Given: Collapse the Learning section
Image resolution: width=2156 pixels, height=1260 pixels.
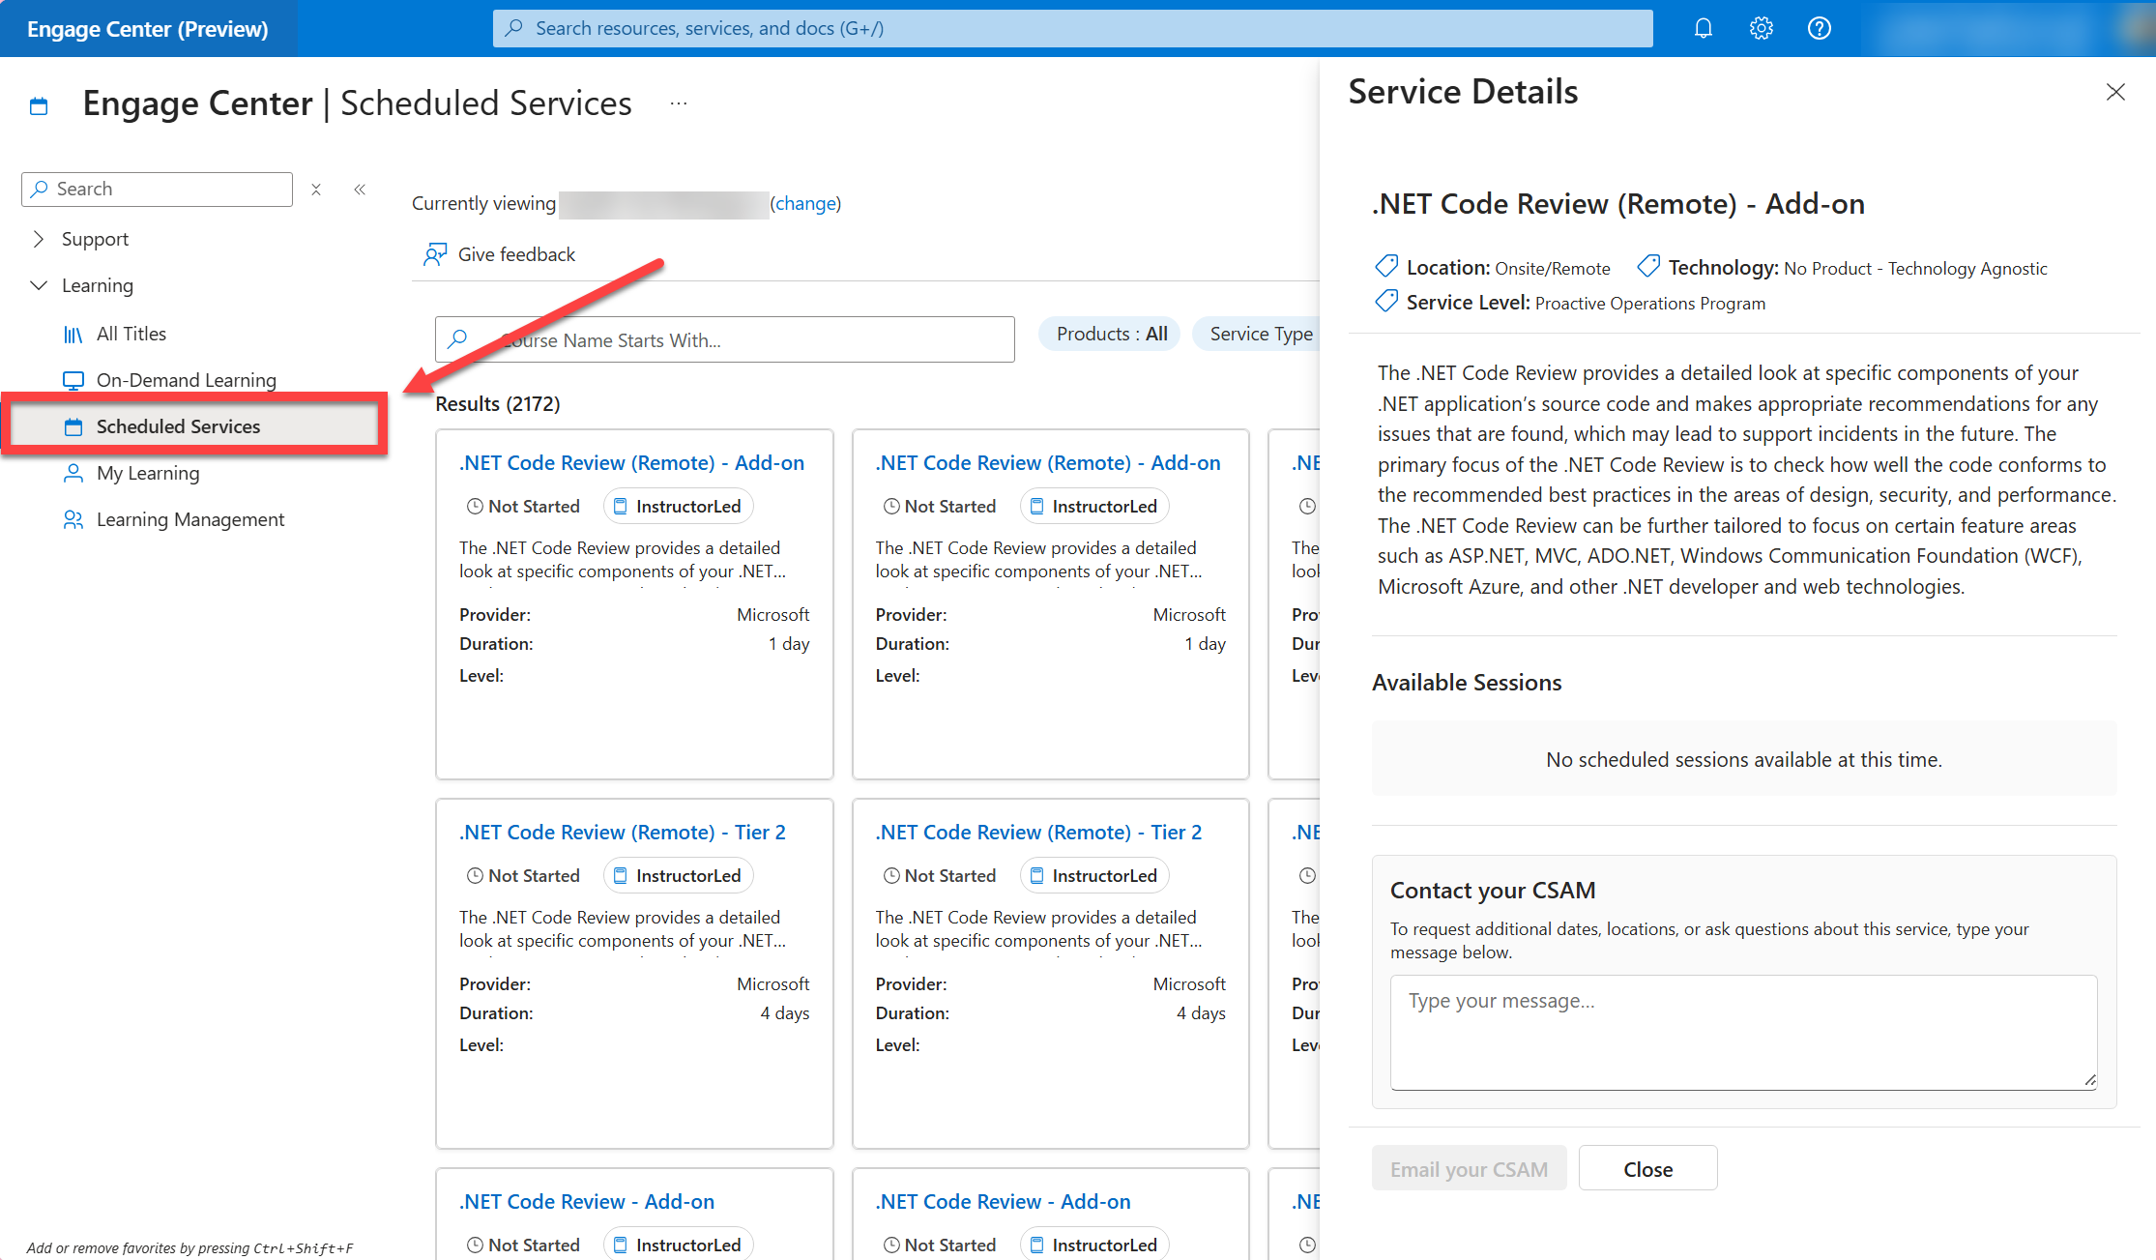Looking at the screenshot, I should [39, 285].
